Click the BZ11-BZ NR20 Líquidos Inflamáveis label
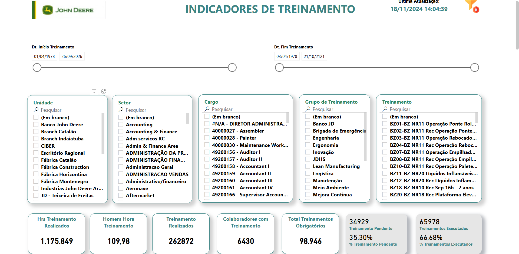The image size is (519, 254). point(434,173)
